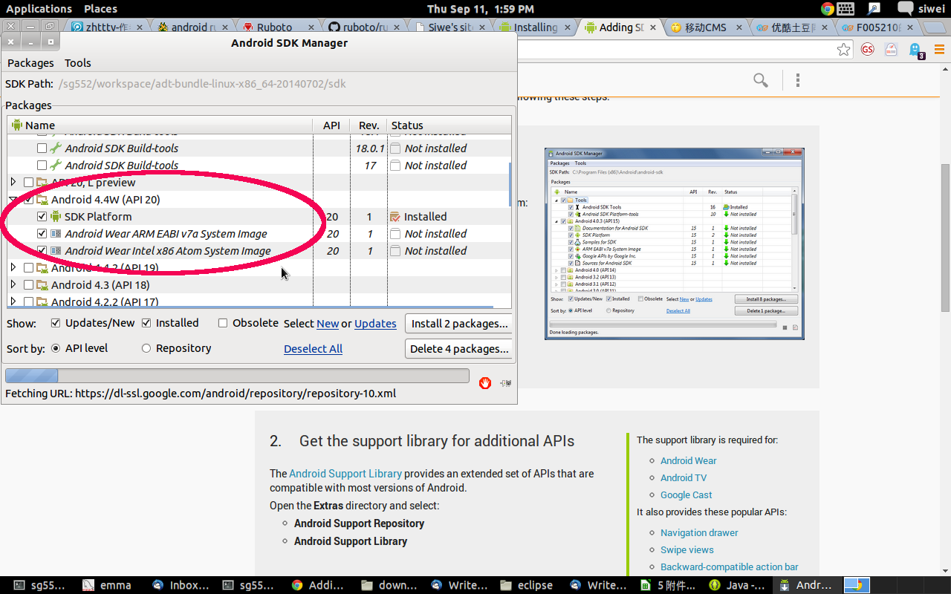Open the webpage vertical dots menu
Viewport: 951px width, 594px height.
[798, 80]
